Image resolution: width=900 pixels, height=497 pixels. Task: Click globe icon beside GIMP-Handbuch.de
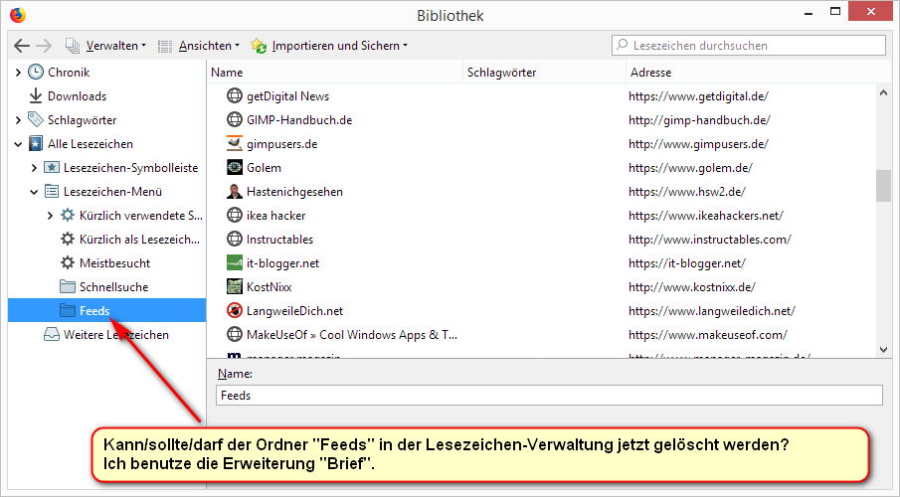tap(234, 119)
